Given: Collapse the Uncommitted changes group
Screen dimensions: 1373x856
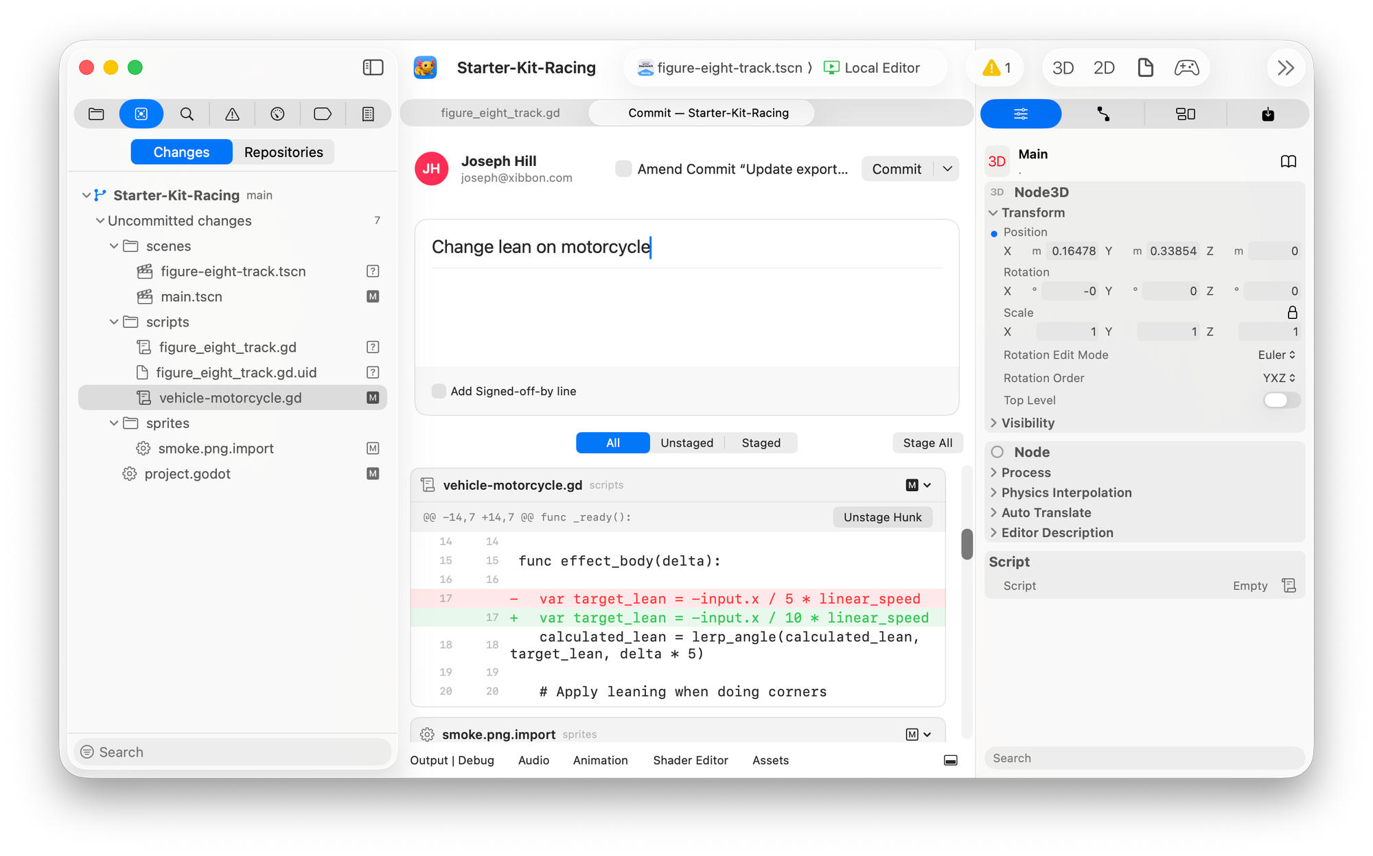Looking at the screenshot, I should [x=100, y=220].
